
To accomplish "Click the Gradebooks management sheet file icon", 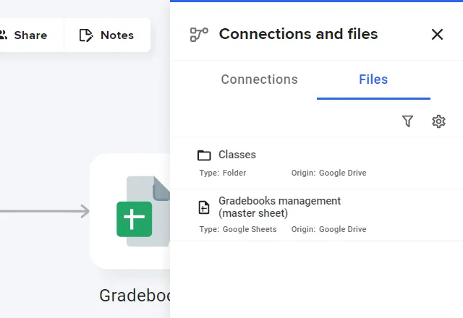I will (204, 207).
